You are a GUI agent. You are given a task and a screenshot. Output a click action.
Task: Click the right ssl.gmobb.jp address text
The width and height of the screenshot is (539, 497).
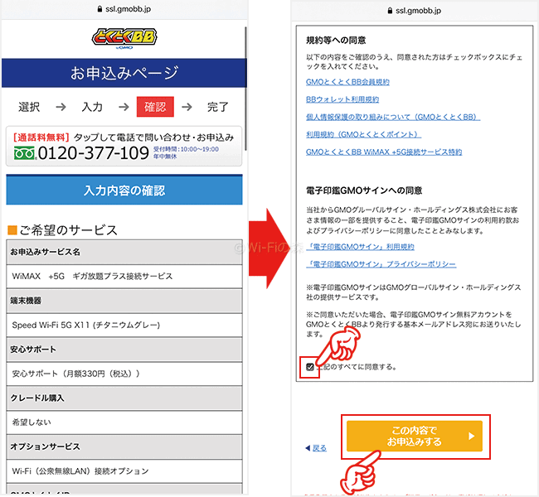pos(418,11)
